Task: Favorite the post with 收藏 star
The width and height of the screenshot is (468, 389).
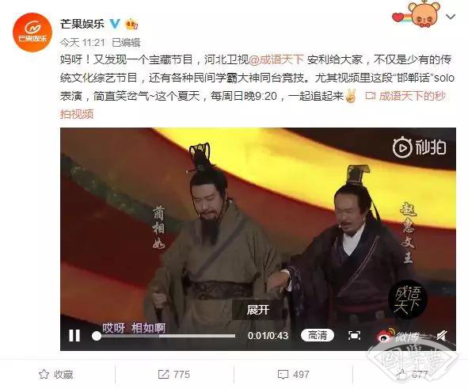Action: [x=56, y=375]
